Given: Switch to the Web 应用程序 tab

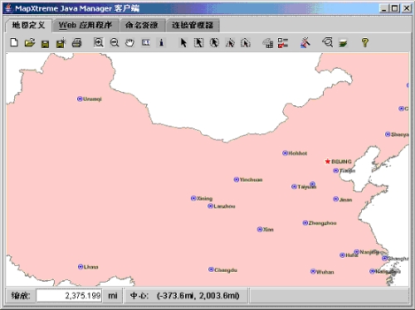Looking at the screenshot, I should tap(85, 26).
